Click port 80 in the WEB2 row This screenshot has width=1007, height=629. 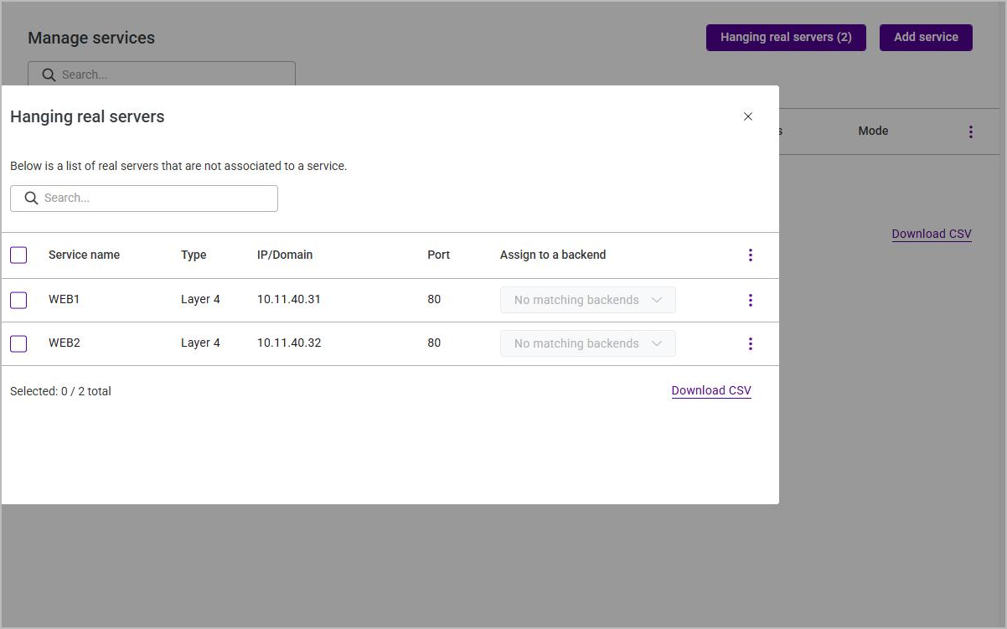tap(434, 343)
